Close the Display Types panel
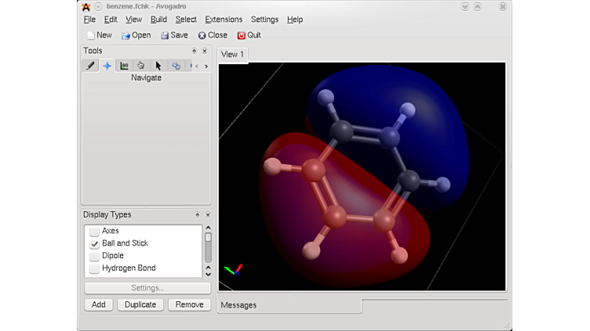Image resolution: width=590 pixels, height=331 pixels. (208, 214)
